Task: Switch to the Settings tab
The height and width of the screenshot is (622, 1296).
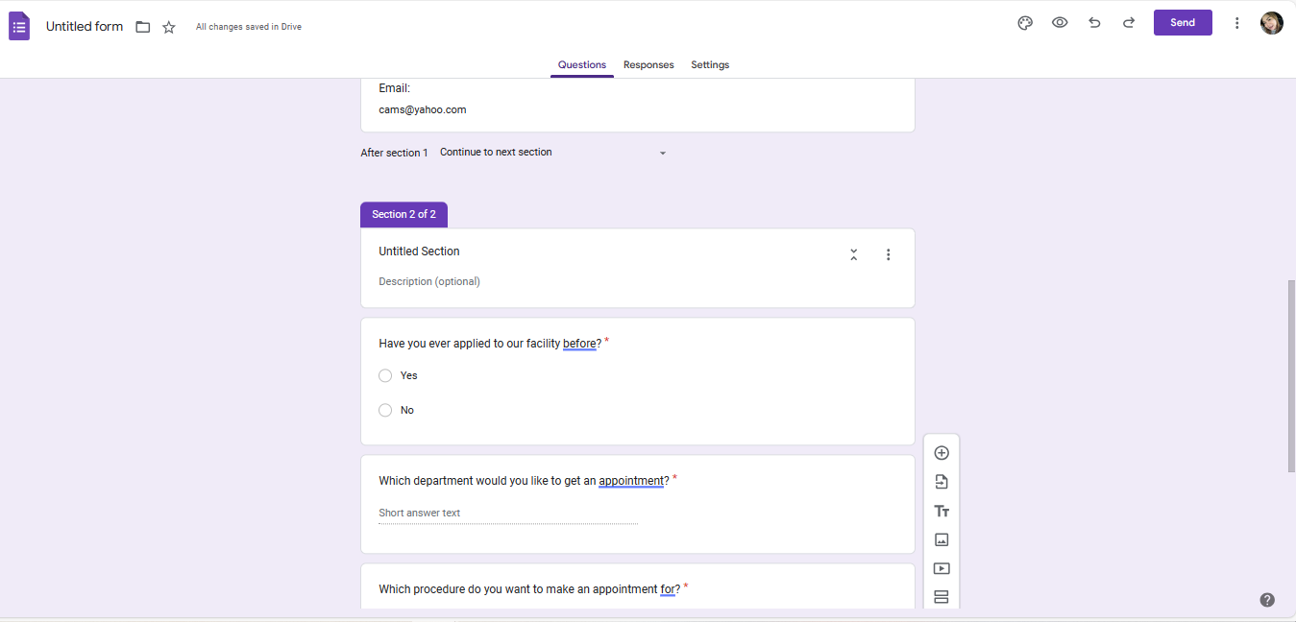Action: click(710, 65)
